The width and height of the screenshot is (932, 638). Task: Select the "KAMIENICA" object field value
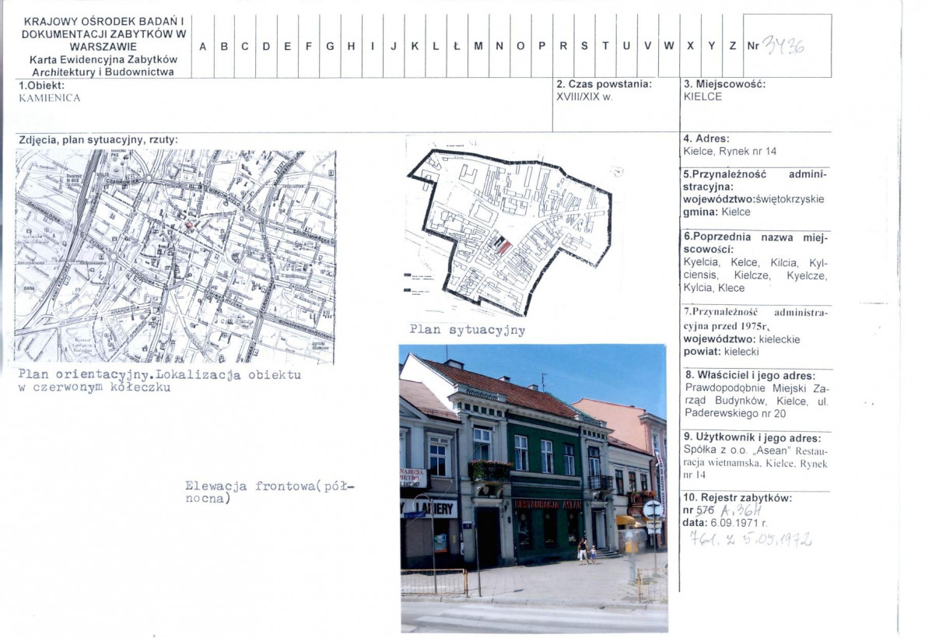click(50, 98)
